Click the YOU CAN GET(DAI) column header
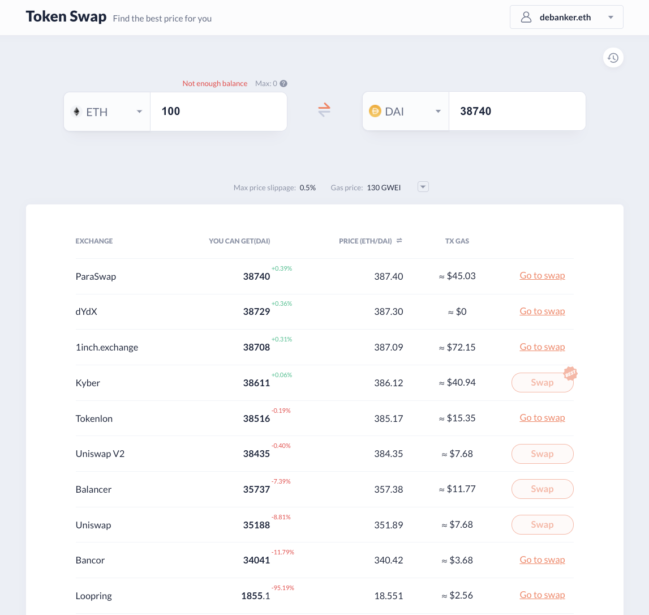649x615 pixels. point(239,241)
